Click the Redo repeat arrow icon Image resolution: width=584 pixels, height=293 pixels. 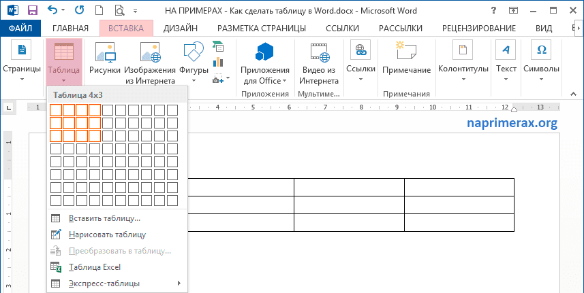79,10
